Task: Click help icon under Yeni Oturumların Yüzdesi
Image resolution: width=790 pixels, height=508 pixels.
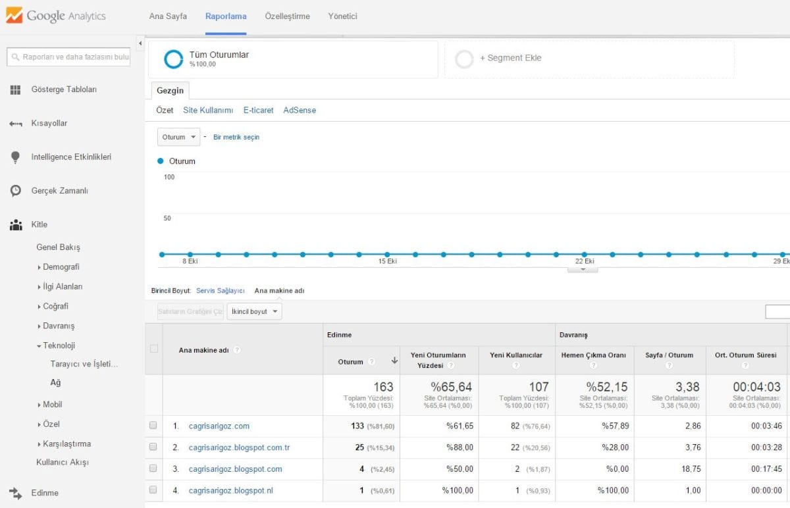Action: pos(452,366)
